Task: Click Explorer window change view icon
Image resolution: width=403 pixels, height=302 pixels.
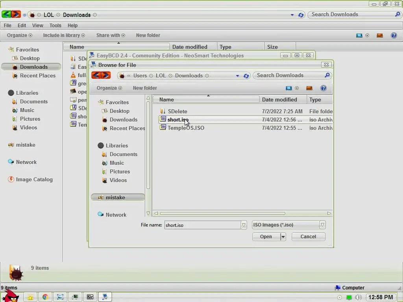Action: 359,35
